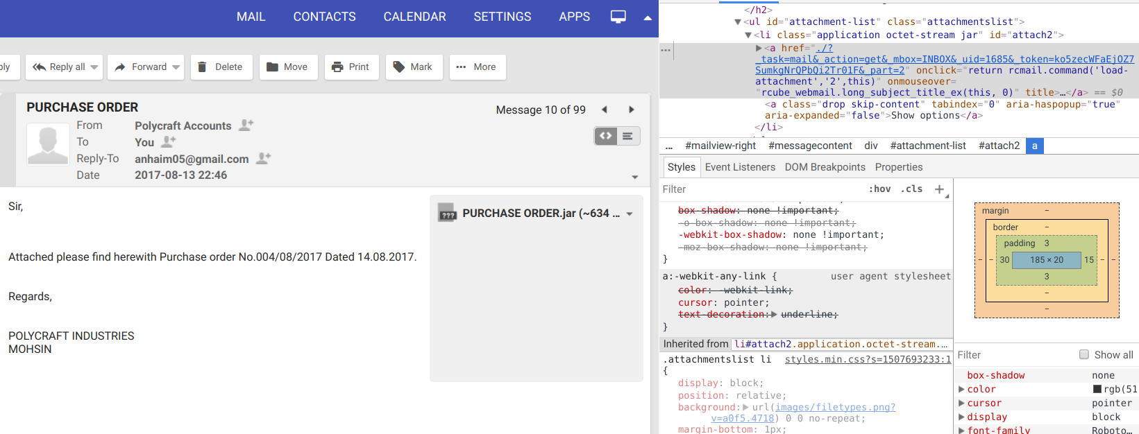The image size is (1139, 434).
Task: Open the CALENDAR menu
Action: (414, 17)
